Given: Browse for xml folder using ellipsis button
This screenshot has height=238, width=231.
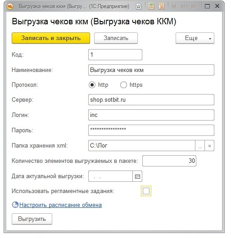Looking at the screenshot, I should pos(200,146).
